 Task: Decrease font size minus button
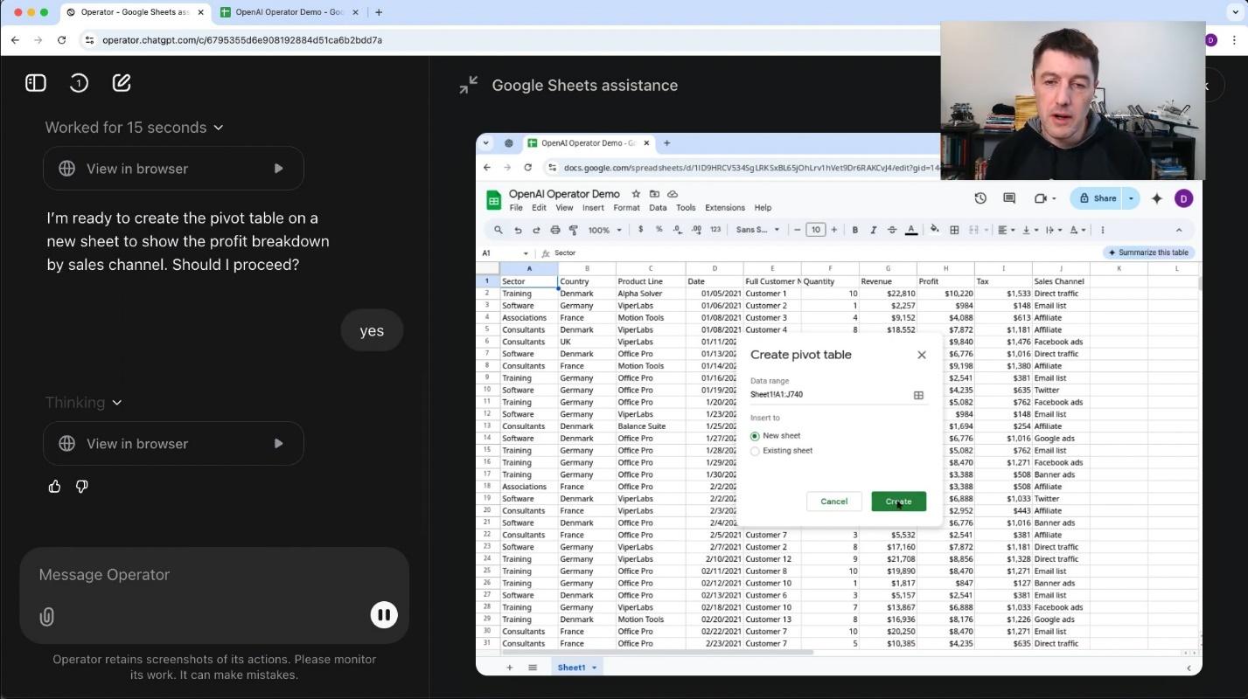point(798,230)
